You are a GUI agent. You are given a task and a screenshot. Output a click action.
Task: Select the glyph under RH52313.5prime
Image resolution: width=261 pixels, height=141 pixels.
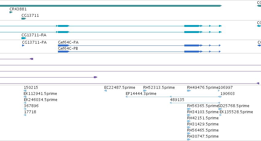tap(145, 91)
